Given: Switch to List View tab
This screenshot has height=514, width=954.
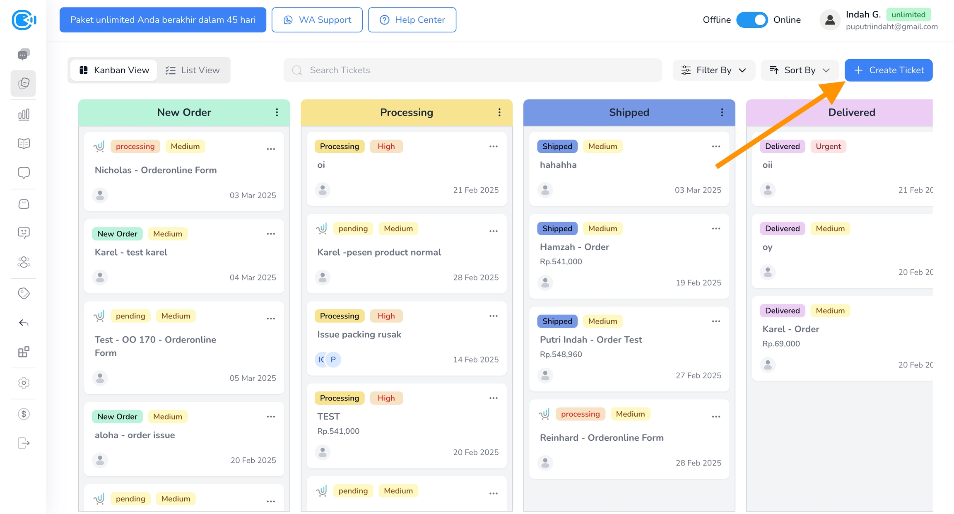Looking at the screenshot, I should pyautogui.click(x=193, y=70).
